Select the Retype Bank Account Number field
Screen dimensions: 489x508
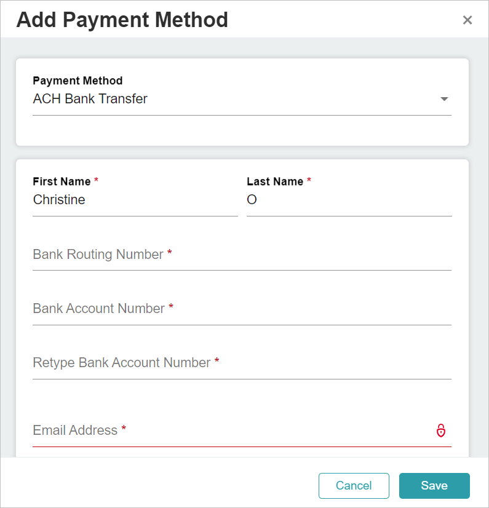[x=242, y=363]
